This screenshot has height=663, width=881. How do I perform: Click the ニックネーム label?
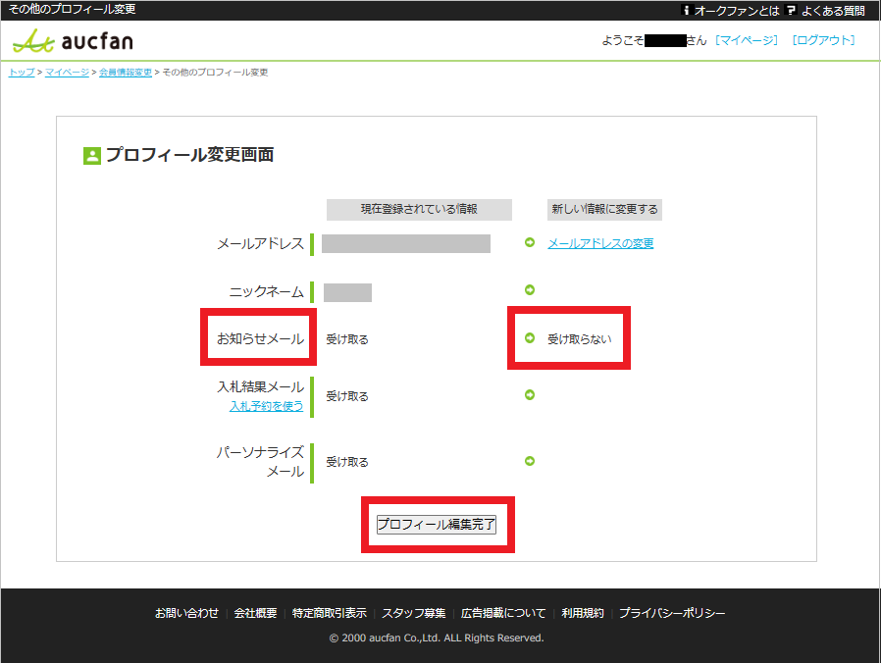click(266, 291)
